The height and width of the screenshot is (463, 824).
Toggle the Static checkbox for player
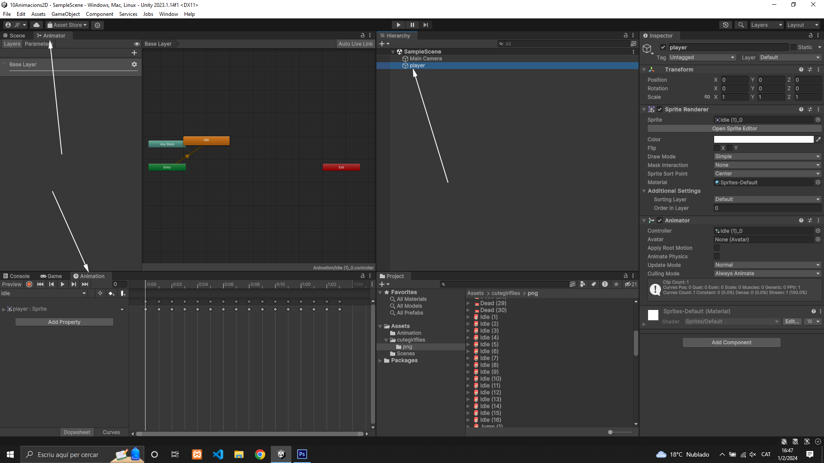point(794,47)
